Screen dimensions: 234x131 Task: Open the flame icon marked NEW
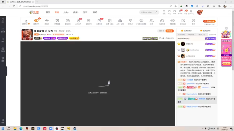coord(78,21)
